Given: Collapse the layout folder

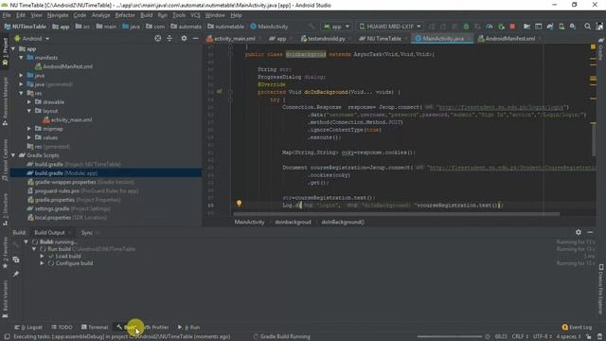Looking at the screenshot, I should point(29,111).
